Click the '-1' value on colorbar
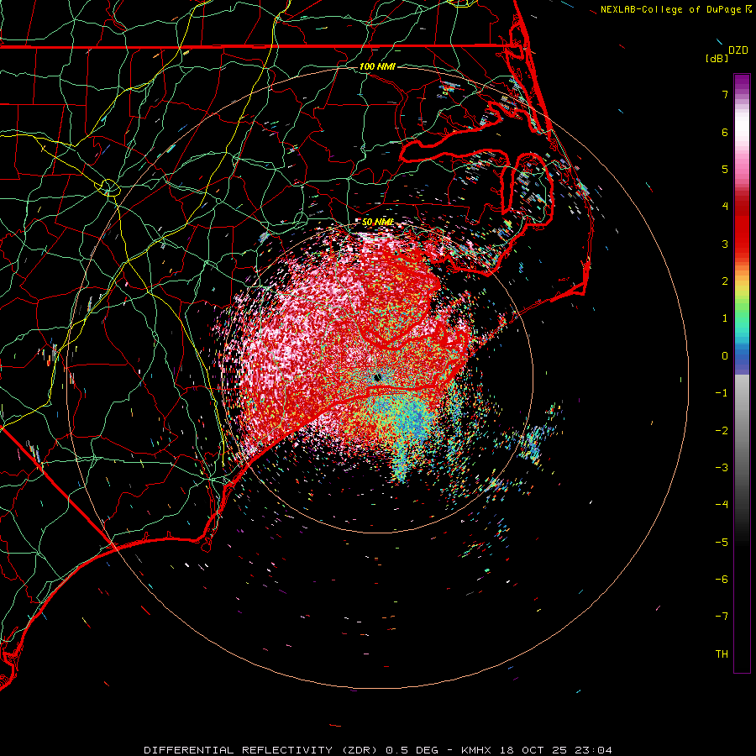The width and height of the screenshot is (756, 756). click(x=722, y=393)
